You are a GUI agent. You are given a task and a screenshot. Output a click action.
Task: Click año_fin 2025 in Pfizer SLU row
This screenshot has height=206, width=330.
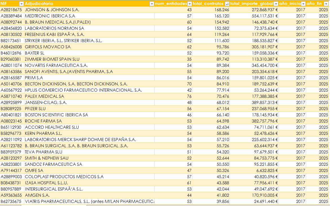click(318, 109)
